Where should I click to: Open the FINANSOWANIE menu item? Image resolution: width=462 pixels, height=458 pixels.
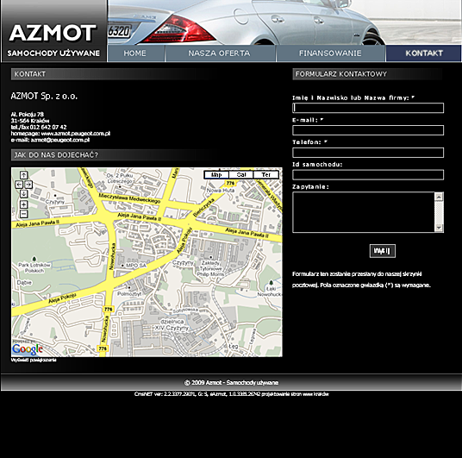(330, 53)
